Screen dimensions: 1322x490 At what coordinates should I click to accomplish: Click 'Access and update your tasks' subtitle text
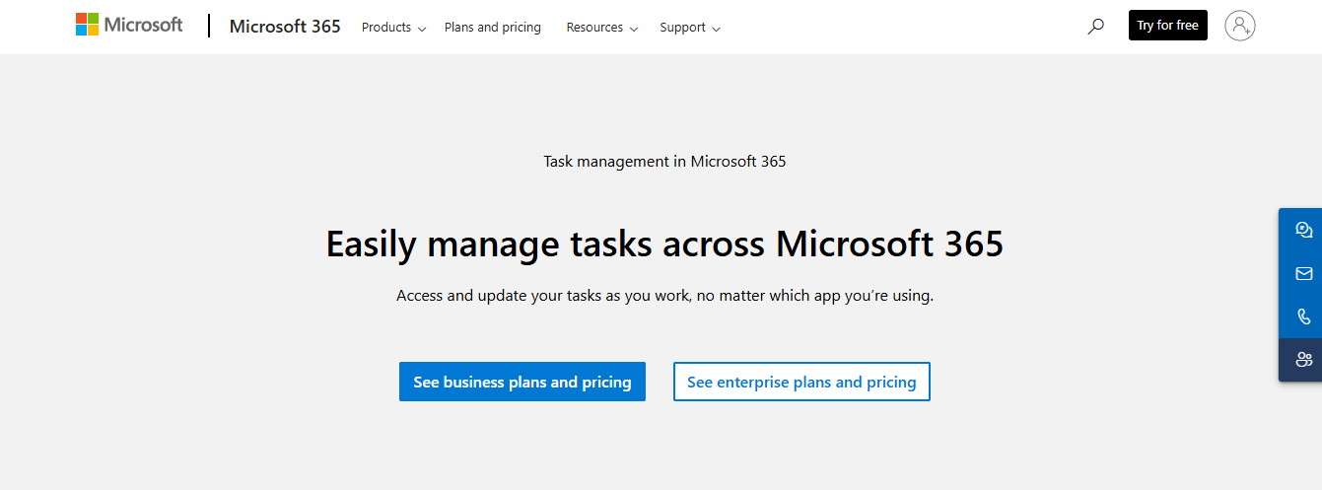664,295
